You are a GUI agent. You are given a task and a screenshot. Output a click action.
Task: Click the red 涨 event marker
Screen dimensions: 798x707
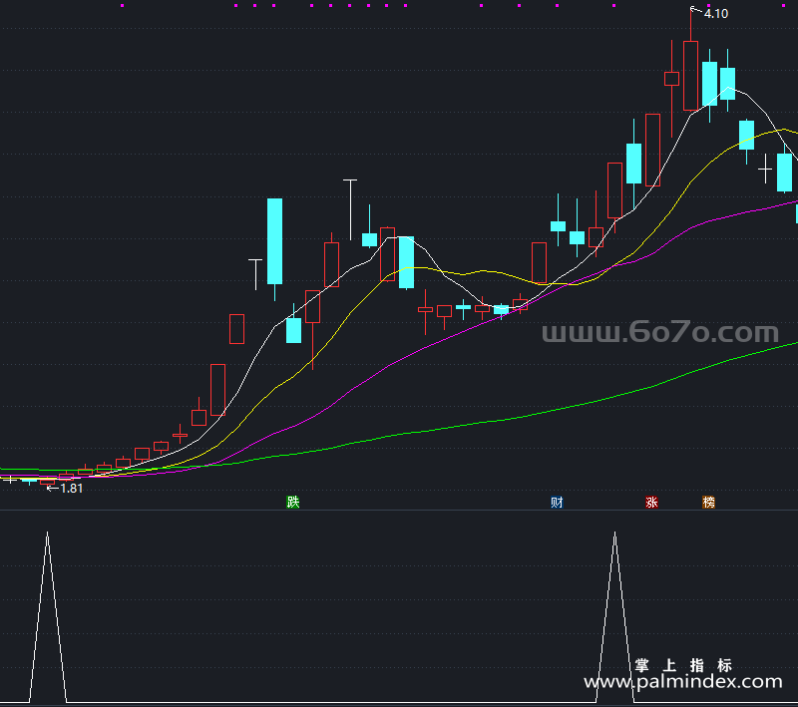[x=652, y=502]
